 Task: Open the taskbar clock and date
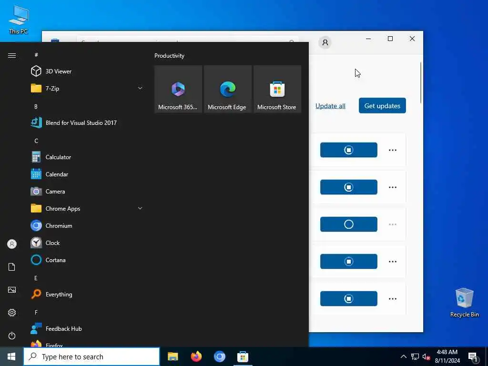(x=447, y=356)
